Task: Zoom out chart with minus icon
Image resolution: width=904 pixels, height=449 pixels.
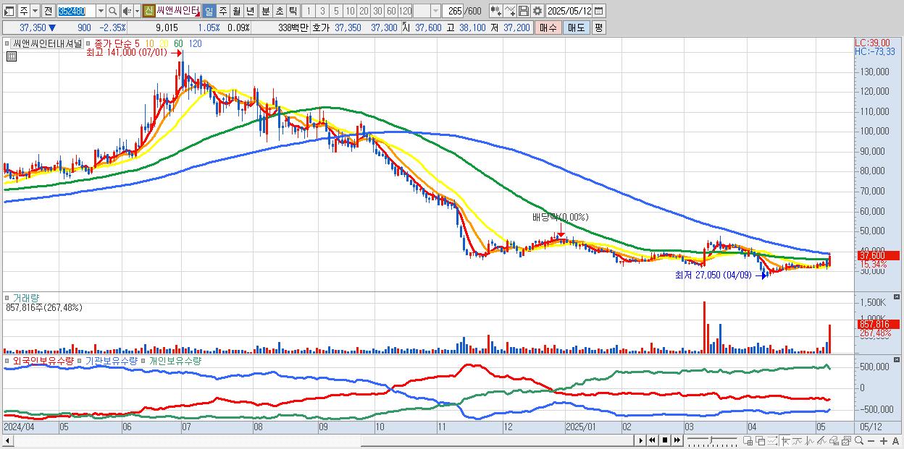Action: [871, 441]
